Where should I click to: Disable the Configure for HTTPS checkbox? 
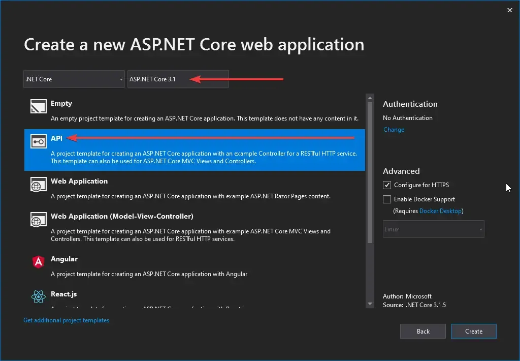(x=386, y=185)
